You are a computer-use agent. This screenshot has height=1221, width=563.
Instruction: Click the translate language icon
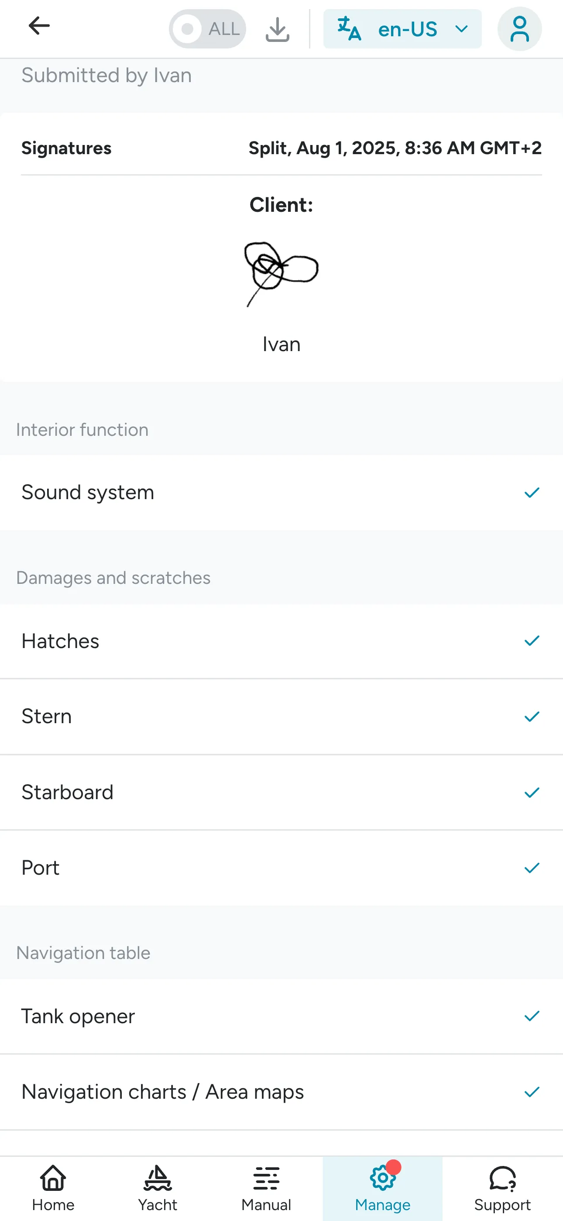tap(349, 29)
